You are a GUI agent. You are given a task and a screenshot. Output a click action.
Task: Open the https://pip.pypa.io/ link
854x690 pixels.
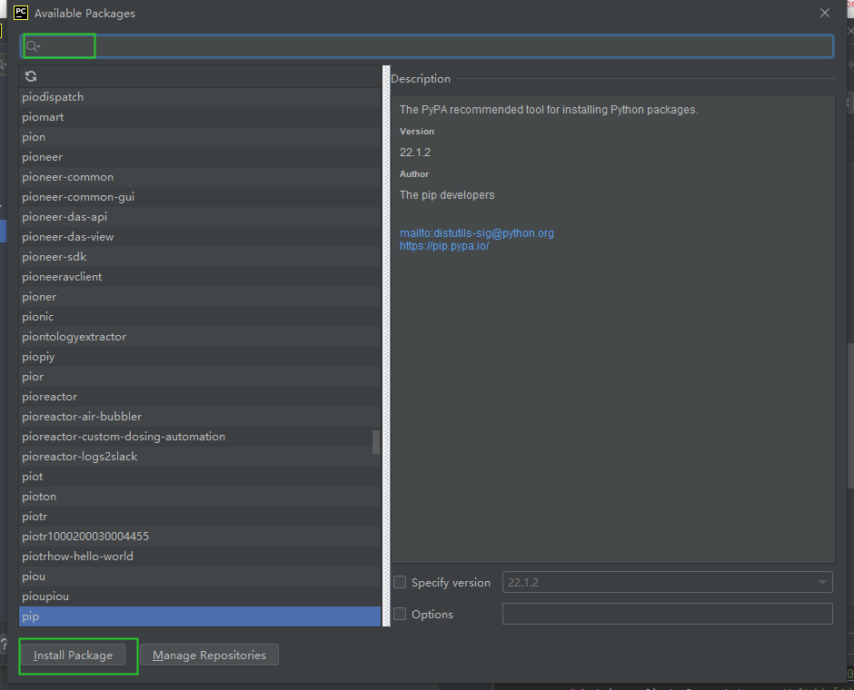click(x=444, y=246)
